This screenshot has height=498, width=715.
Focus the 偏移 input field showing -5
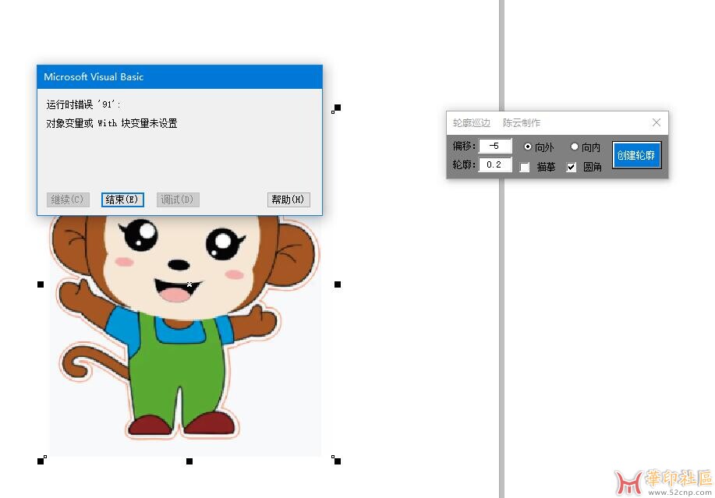[495, 146]
